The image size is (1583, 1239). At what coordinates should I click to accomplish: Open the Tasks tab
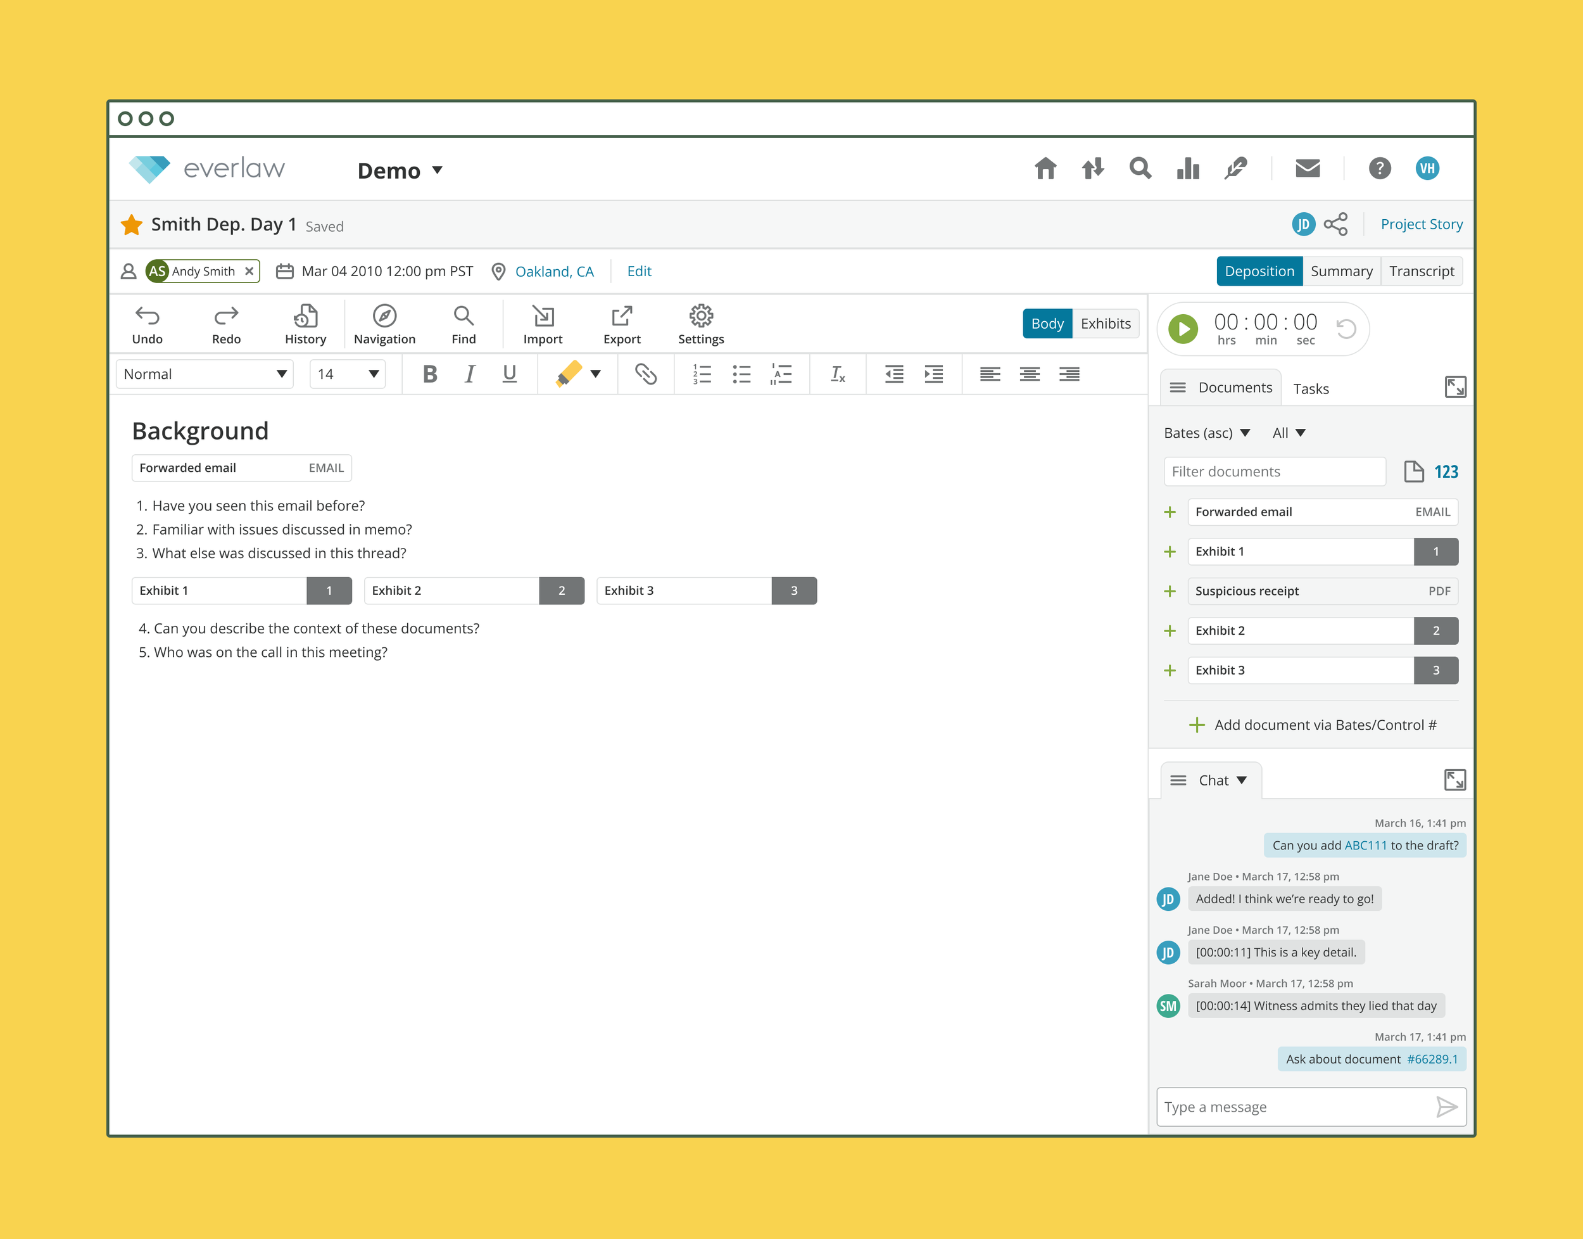(x=1311, y=389)
